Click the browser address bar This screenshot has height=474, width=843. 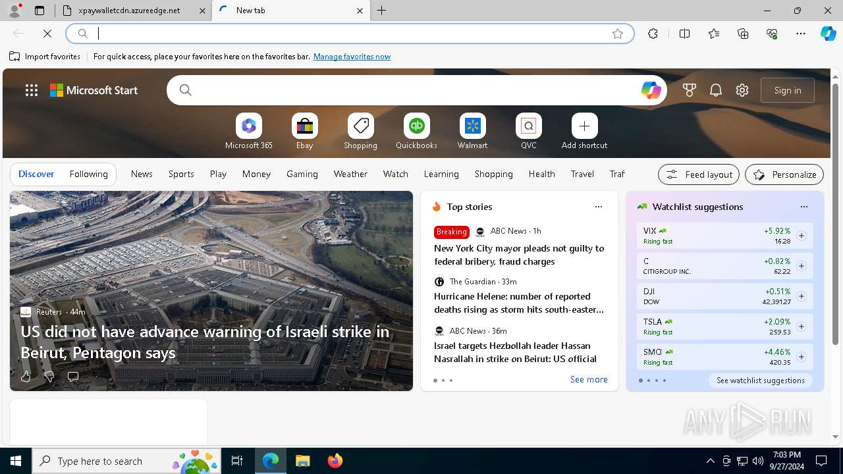349,34
